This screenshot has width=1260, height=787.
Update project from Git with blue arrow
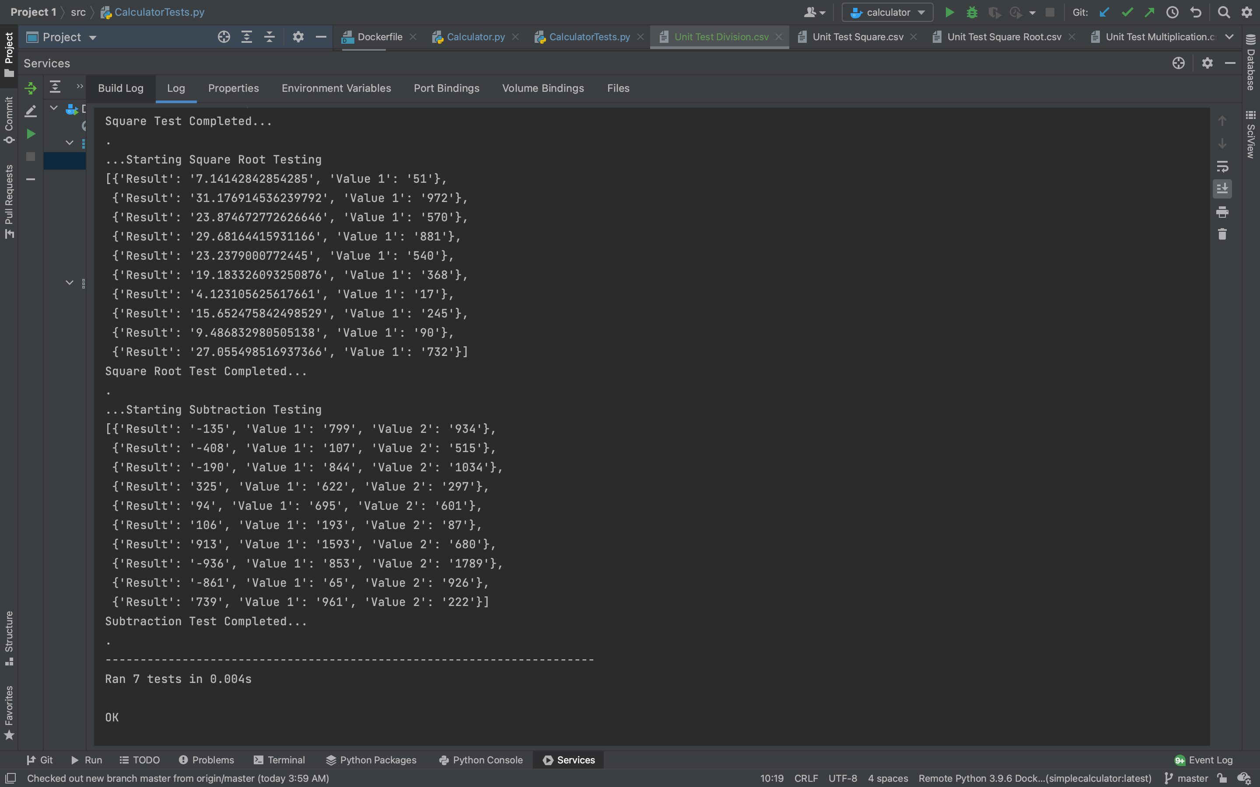1104,12
